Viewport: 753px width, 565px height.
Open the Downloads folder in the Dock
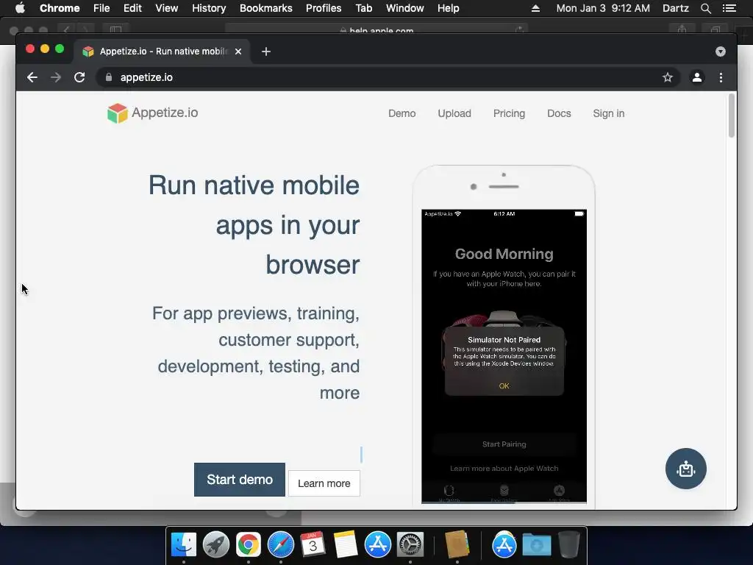[x=536, y=545]
